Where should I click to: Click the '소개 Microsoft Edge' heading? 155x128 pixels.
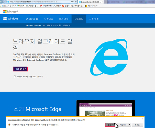tap(37, 109)
